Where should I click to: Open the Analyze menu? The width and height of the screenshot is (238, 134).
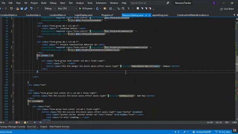tap(80, 3)
